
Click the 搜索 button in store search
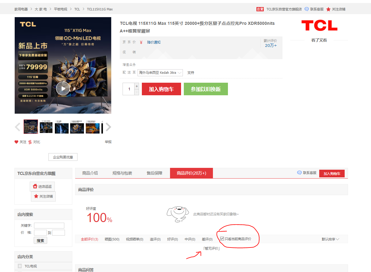(40, 240)
